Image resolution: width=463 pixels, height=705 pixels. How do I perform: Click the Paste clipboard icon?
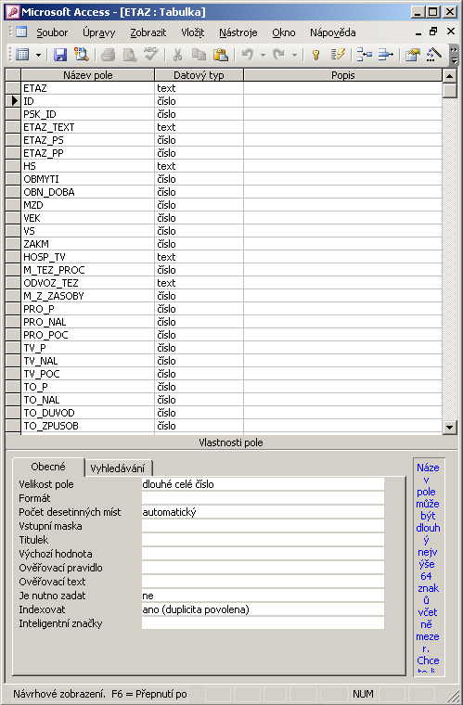tap(220, 55)
